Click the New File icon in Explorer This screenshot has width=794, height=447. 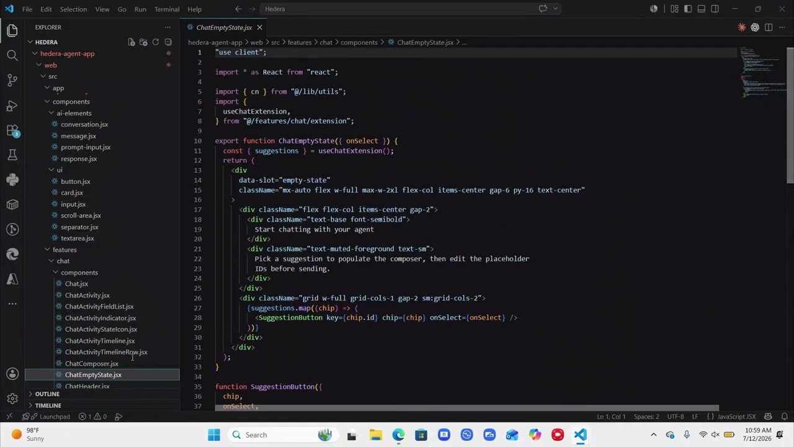[132, 42]
